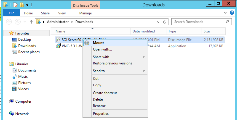This screenshot has width=237, height=120.
Task: Open the Help question mark icon
Action: click(232, 13)
